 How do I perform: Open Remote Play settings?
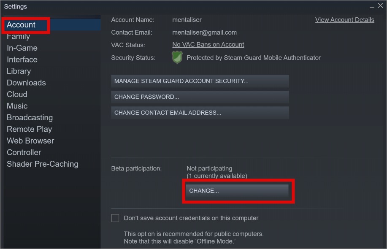(30, 129)
